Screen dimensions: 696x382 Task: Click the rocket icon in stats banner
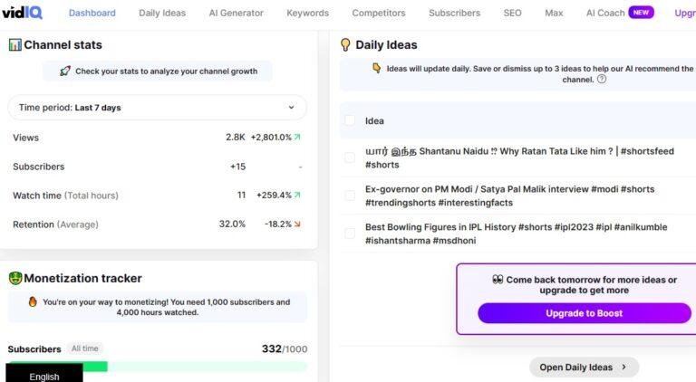point(65,71)
